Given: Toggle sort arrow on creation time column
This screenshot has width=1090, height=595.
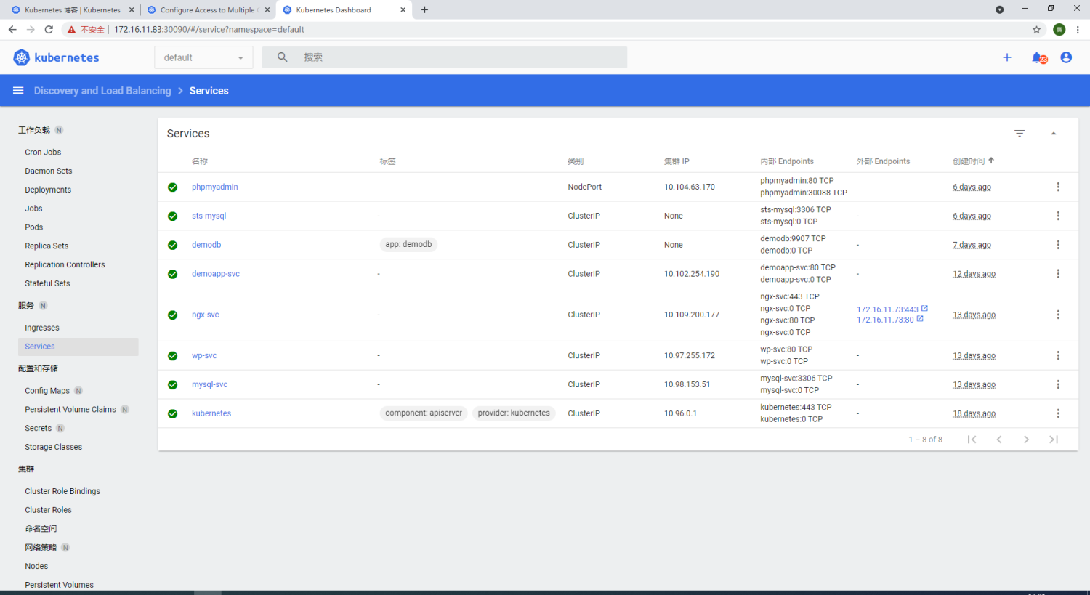Looking at the screenshot, I should pos(991,161).
